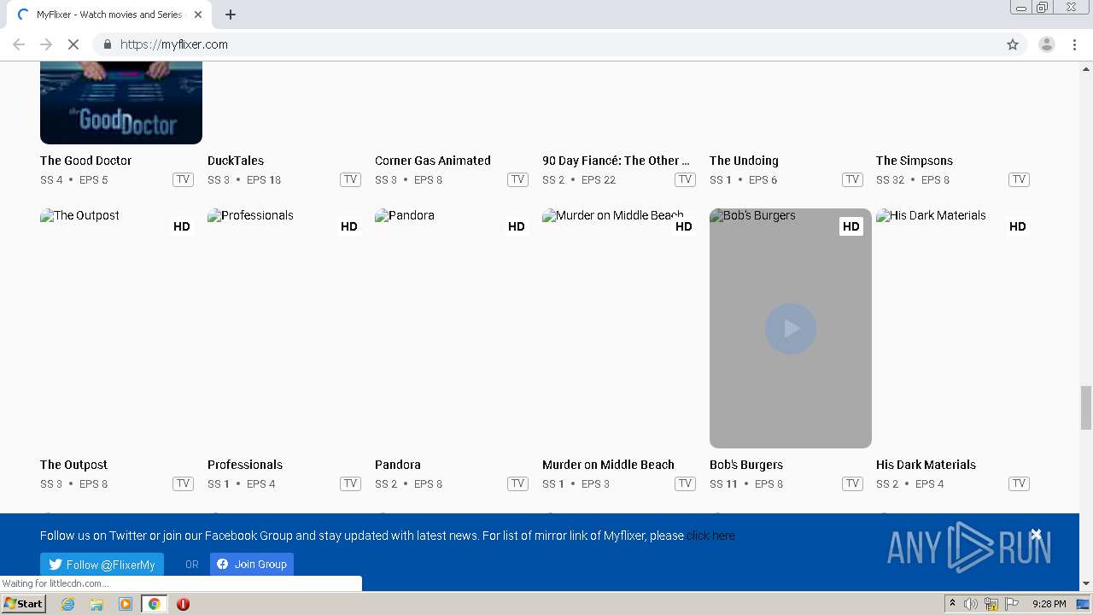Open Chrome's three-dot menu
This screenshot has width=1093, height=615.
1074,44
